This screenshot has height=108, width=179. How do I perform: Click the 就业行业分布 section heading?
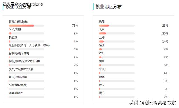[18, 7]
